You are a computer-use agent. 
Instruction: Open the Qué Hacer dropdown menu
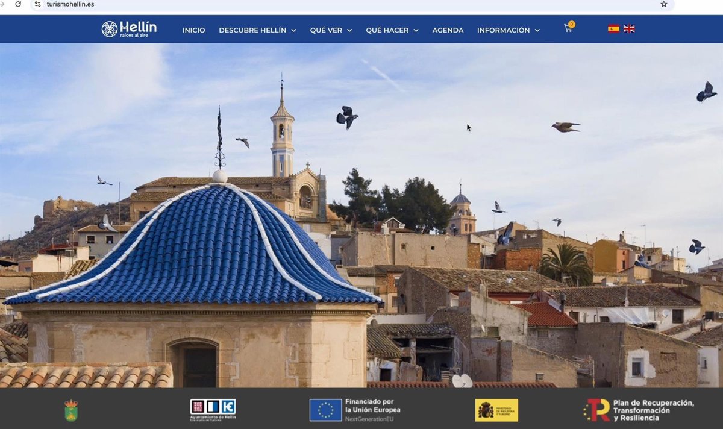(392, 30)
